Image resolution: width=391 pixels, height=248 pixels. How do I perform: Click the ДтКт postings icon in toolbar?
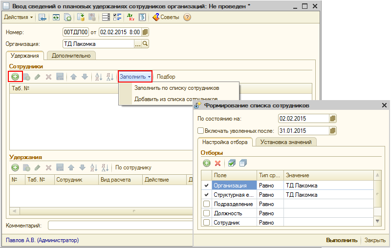point(130,17)
